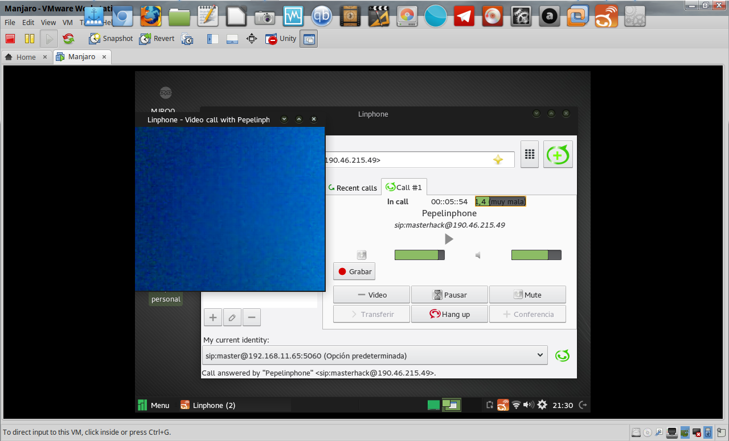Screen dimensions: 729x441
Task: Click the yellow star add-contact icon
Action: 498,160
